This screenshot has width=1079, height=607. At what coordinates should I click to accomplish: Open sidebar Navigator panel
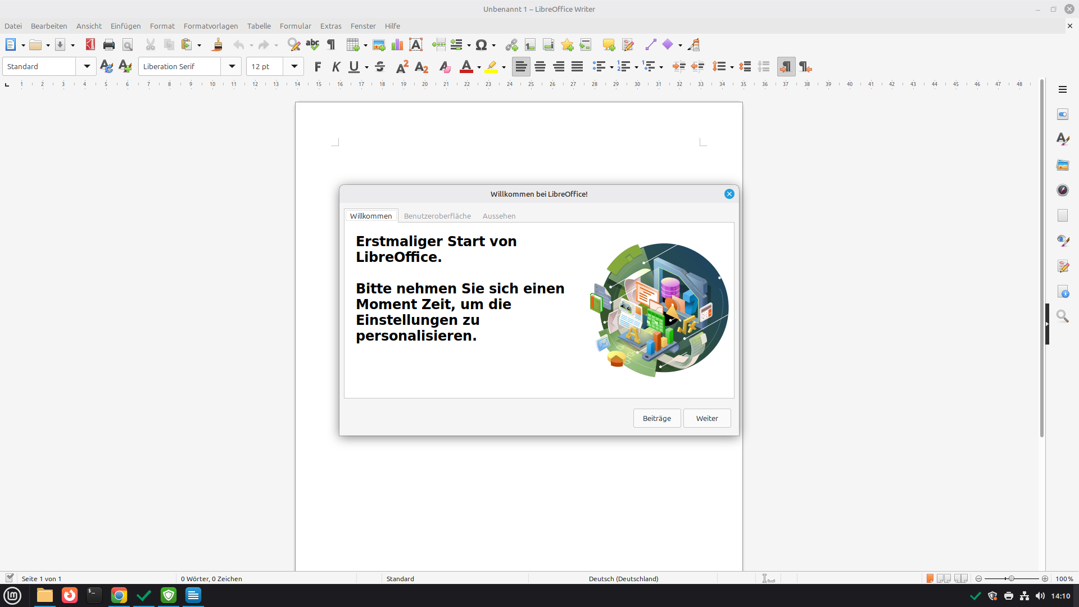point(1063,190)
